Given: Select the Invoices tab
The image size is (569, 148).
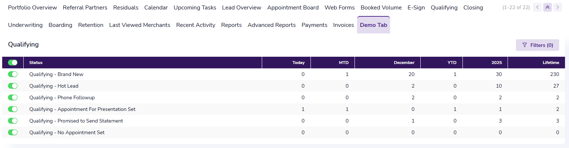Looking at the screenshot, I should click(x=343, y=25).
